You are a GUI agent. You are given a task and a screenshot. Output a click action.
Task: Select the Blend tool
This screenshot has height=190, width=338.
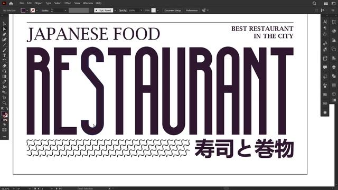4,92
